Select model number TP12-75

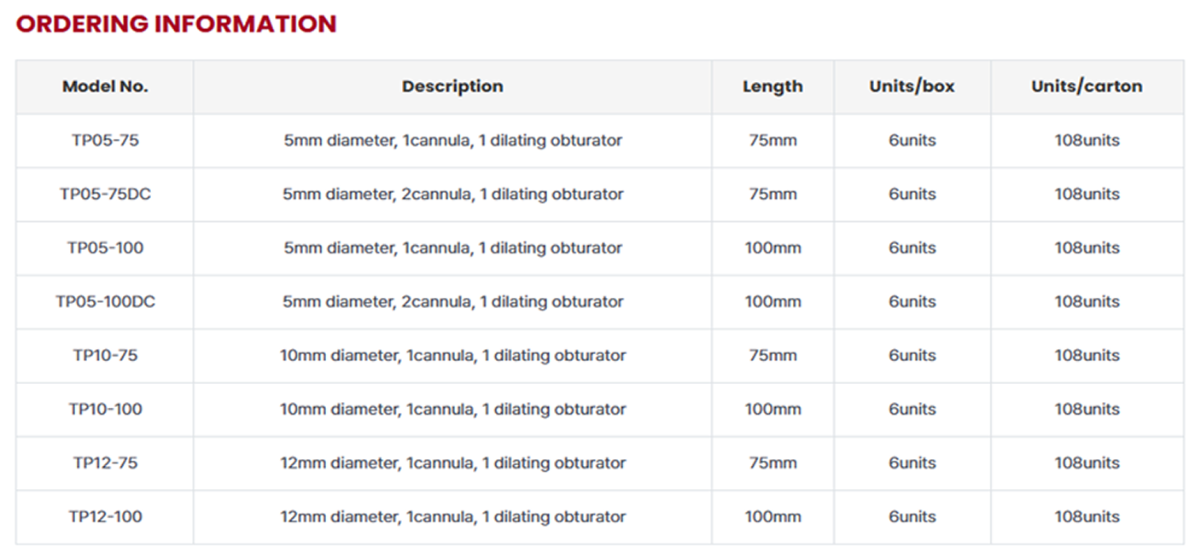pos(105,463)
